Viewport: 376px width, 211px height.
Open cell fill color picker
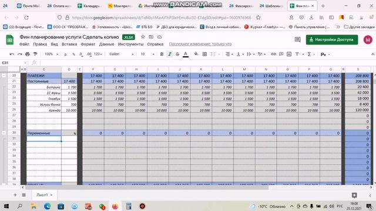point(196,55)
